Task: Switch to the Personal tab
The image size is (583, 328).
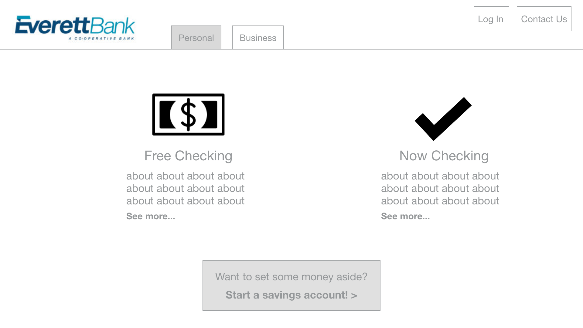Action: (x=196, y=37)
